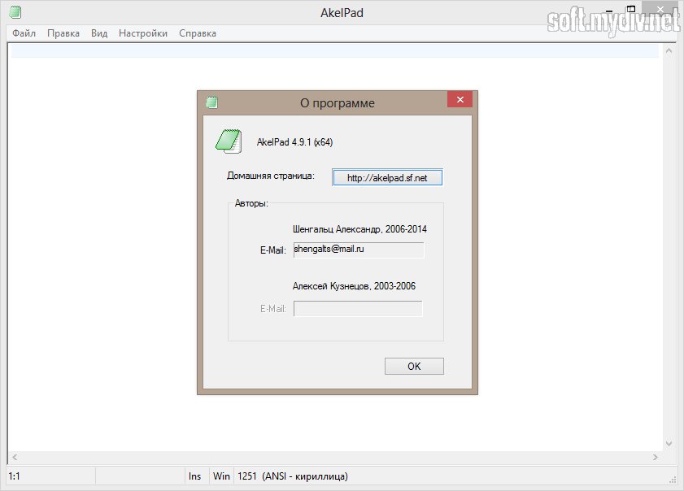Click the large AkelPad logo in dialog
684x491 pixels.
(229, 141)
